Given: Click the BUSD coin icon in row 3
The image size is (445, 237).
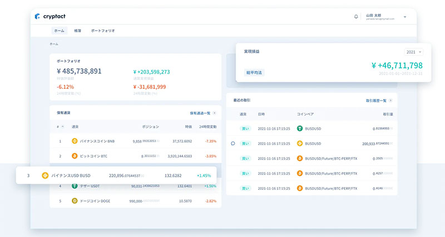Looking at the screenshot, I should click(x=45, y=175).
